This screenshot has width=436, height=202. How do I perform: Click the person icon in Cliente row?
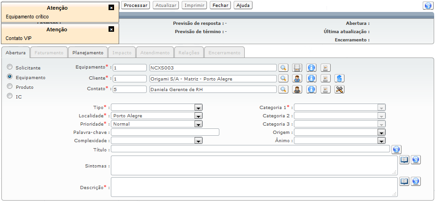tap(298, 79)
